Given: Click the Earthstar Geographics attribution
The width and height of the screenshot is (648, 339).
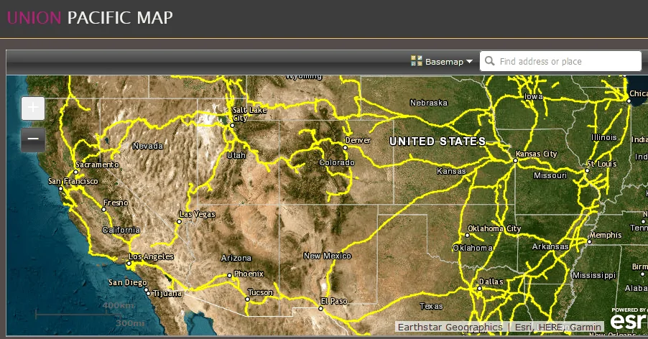Looking at the screenshot, I should pos(450,327).
